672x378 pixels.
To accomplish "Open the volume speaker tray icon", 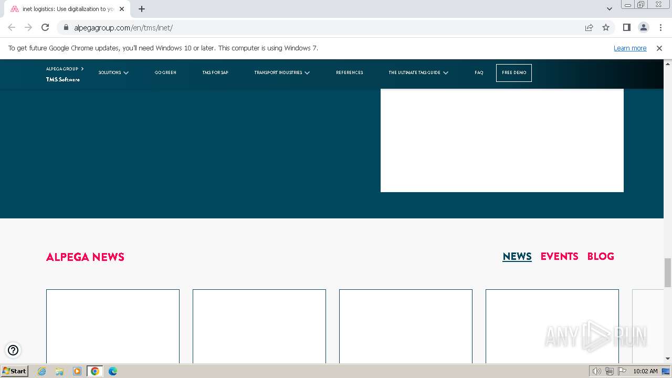I will click(597, 371).
